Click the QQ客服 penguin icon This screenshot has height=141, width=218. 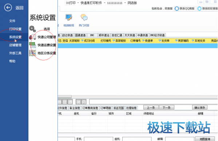tap(177, 9)
